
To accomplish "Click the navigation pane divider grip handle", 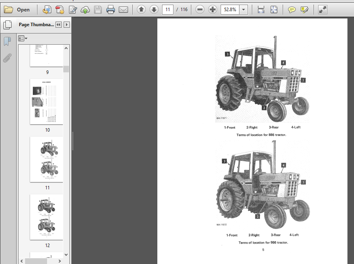I will coord(73,141).
